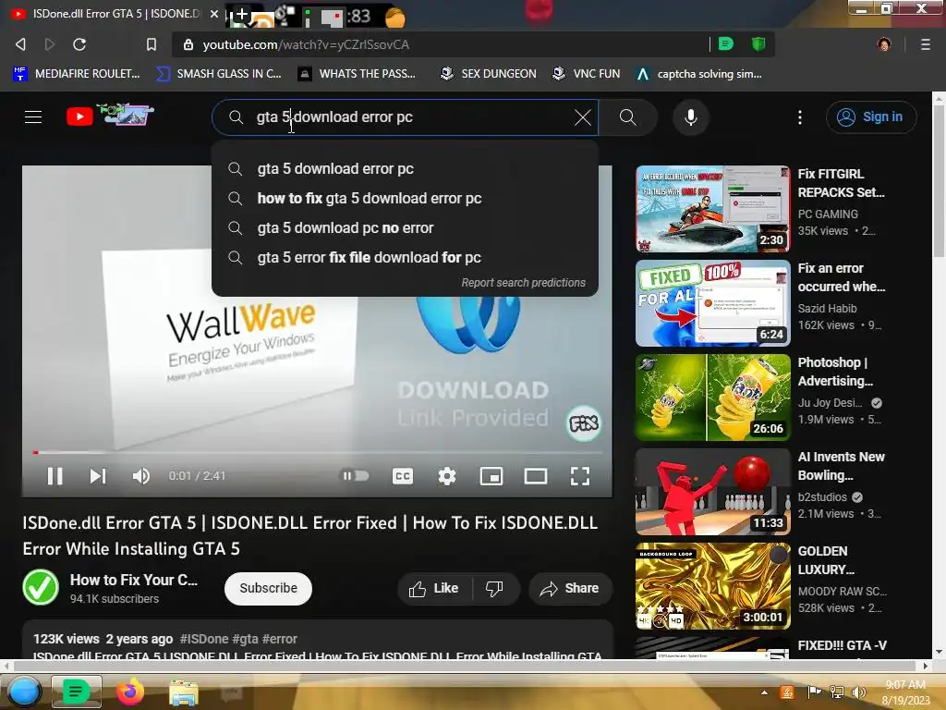Viewport: 946px width, 710px height.
Task: Click the Sign in button
Action: [x=871, y=116]
